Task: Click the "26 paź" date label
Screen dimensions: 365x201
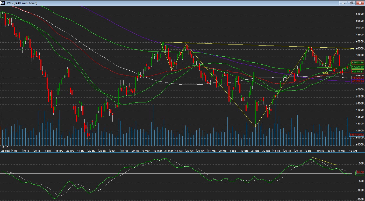Action: pyautogui.click(x=5, y=150)
